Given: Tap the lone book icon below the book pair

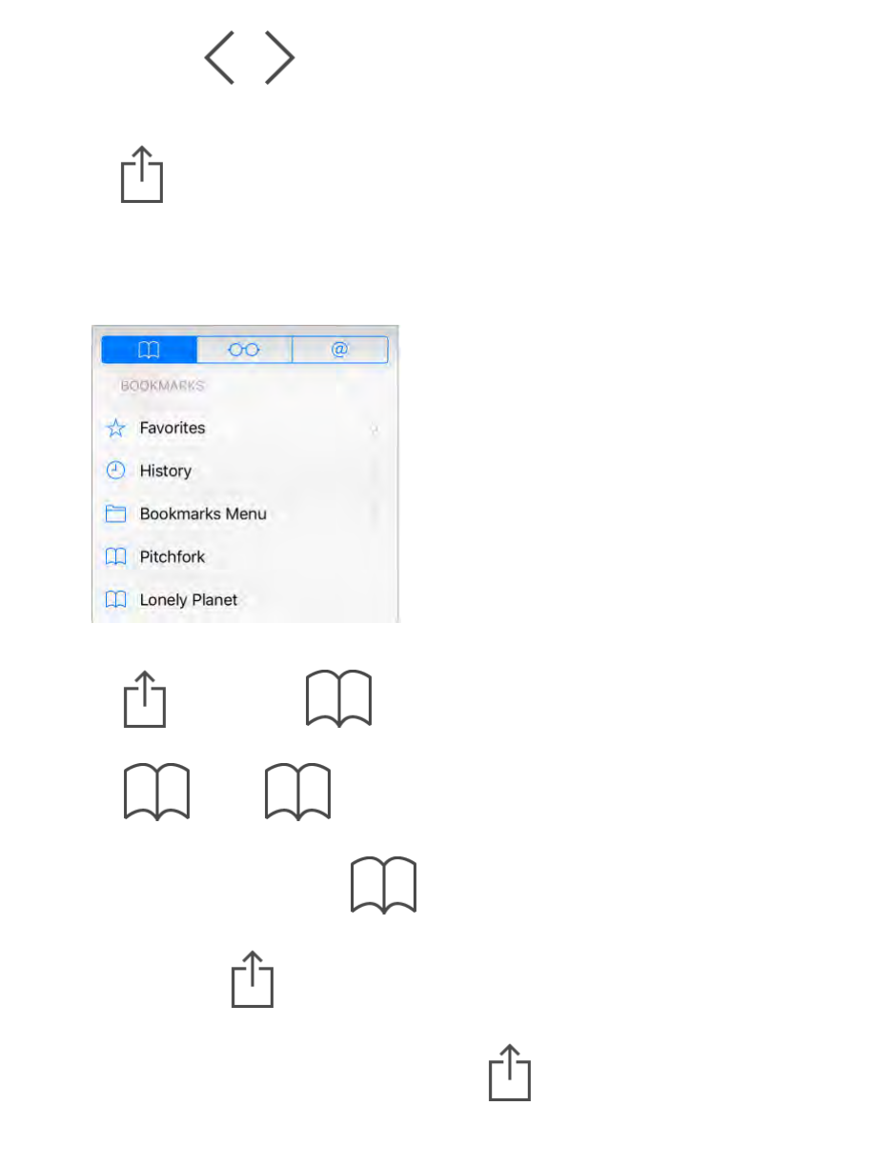Looking at the screenshot, I should 384,886.
